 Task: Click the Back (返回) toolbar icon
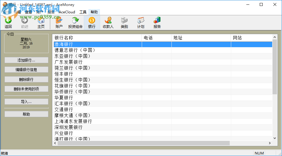8,23
